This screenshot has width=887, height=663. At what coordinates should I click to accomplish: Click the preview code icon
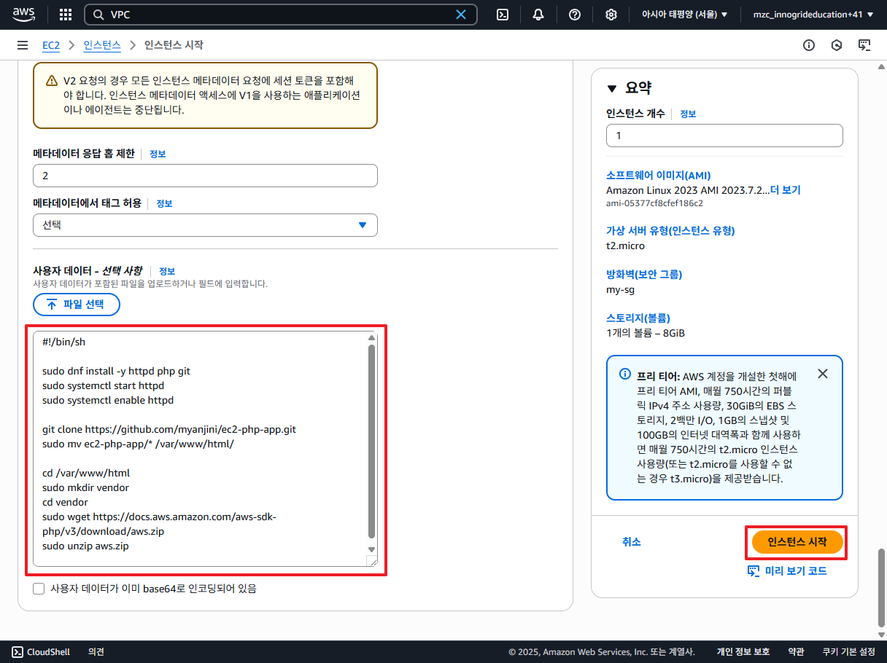pos(754,571)
